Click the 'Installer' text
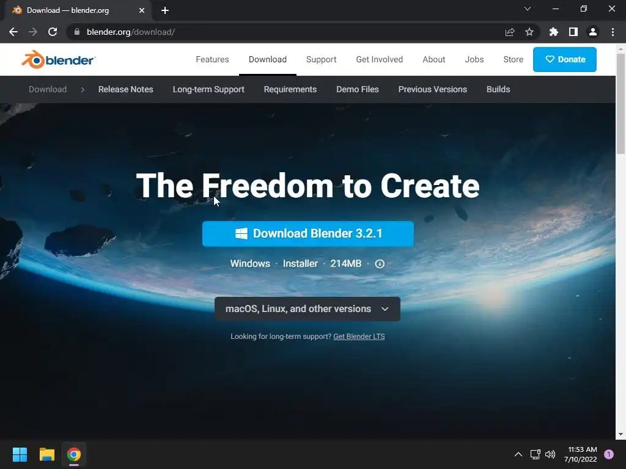Image resolution: width=626 pixels, height=469 pixels. click(x=300, y=264)
